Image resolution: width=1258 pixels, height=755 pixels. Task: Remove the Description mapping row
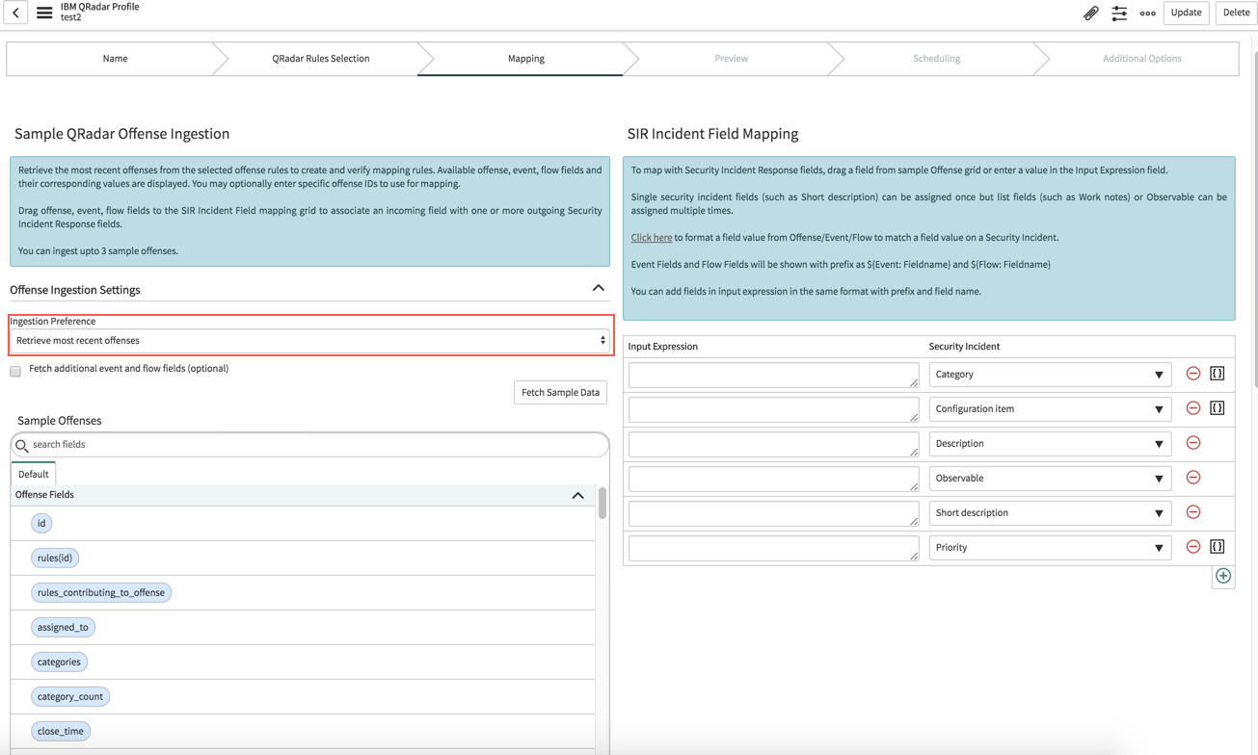[1193, 443]
